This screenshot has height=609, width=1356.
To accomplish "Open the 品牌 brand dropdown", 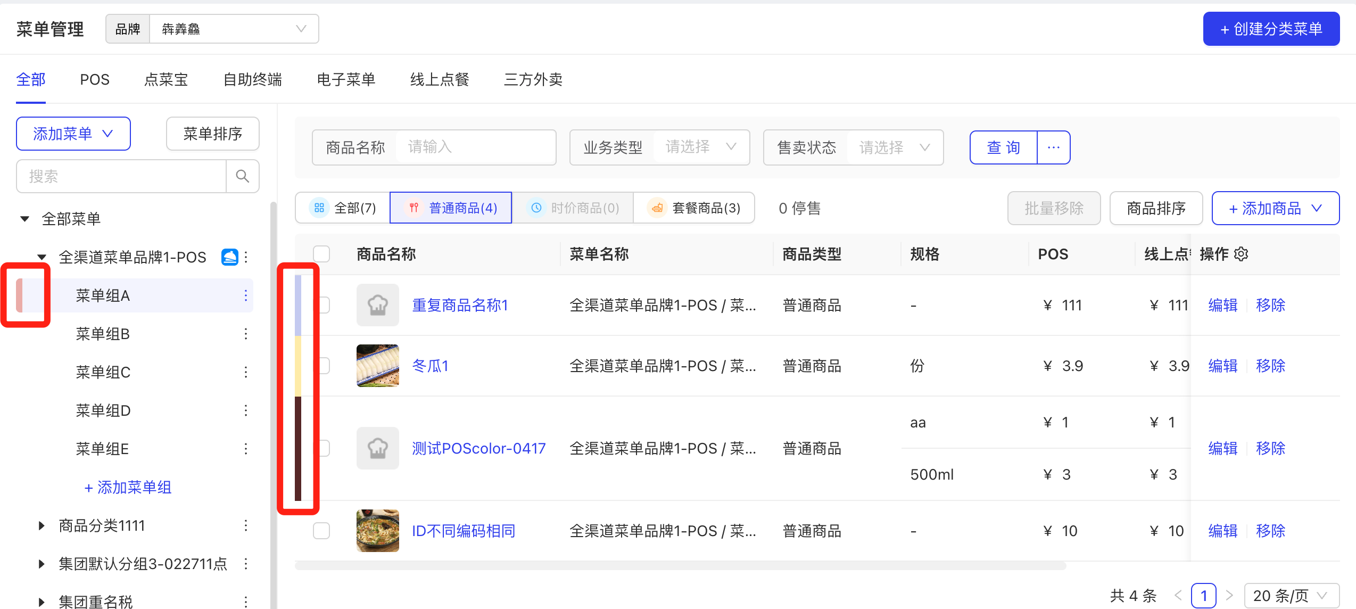I will [234, 29].
